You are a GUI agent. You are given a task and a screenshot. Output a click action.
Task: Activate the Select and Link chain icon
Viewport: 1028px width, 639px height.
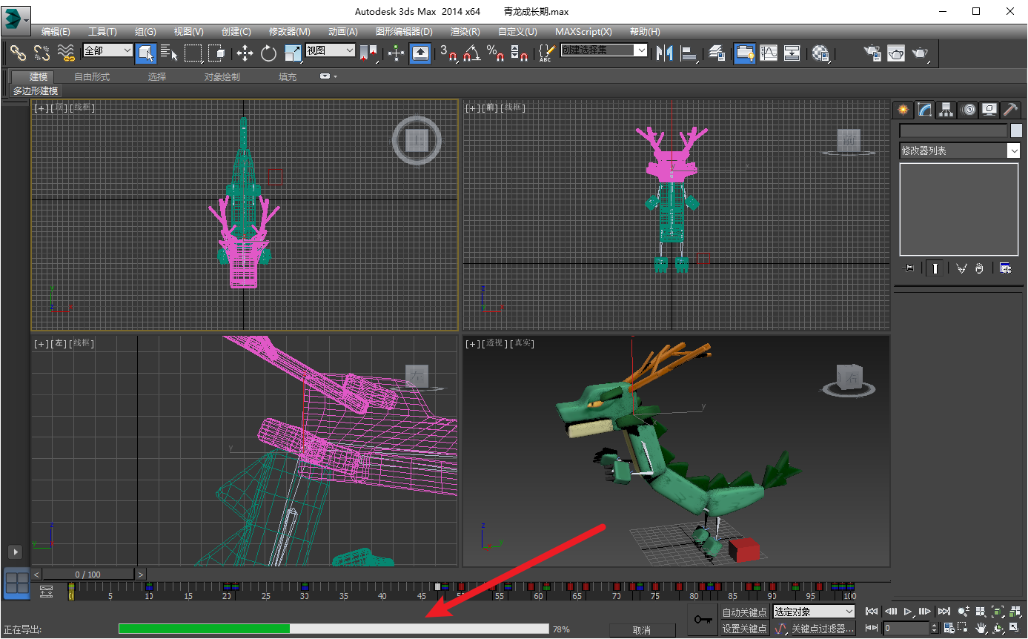[18, 53]
